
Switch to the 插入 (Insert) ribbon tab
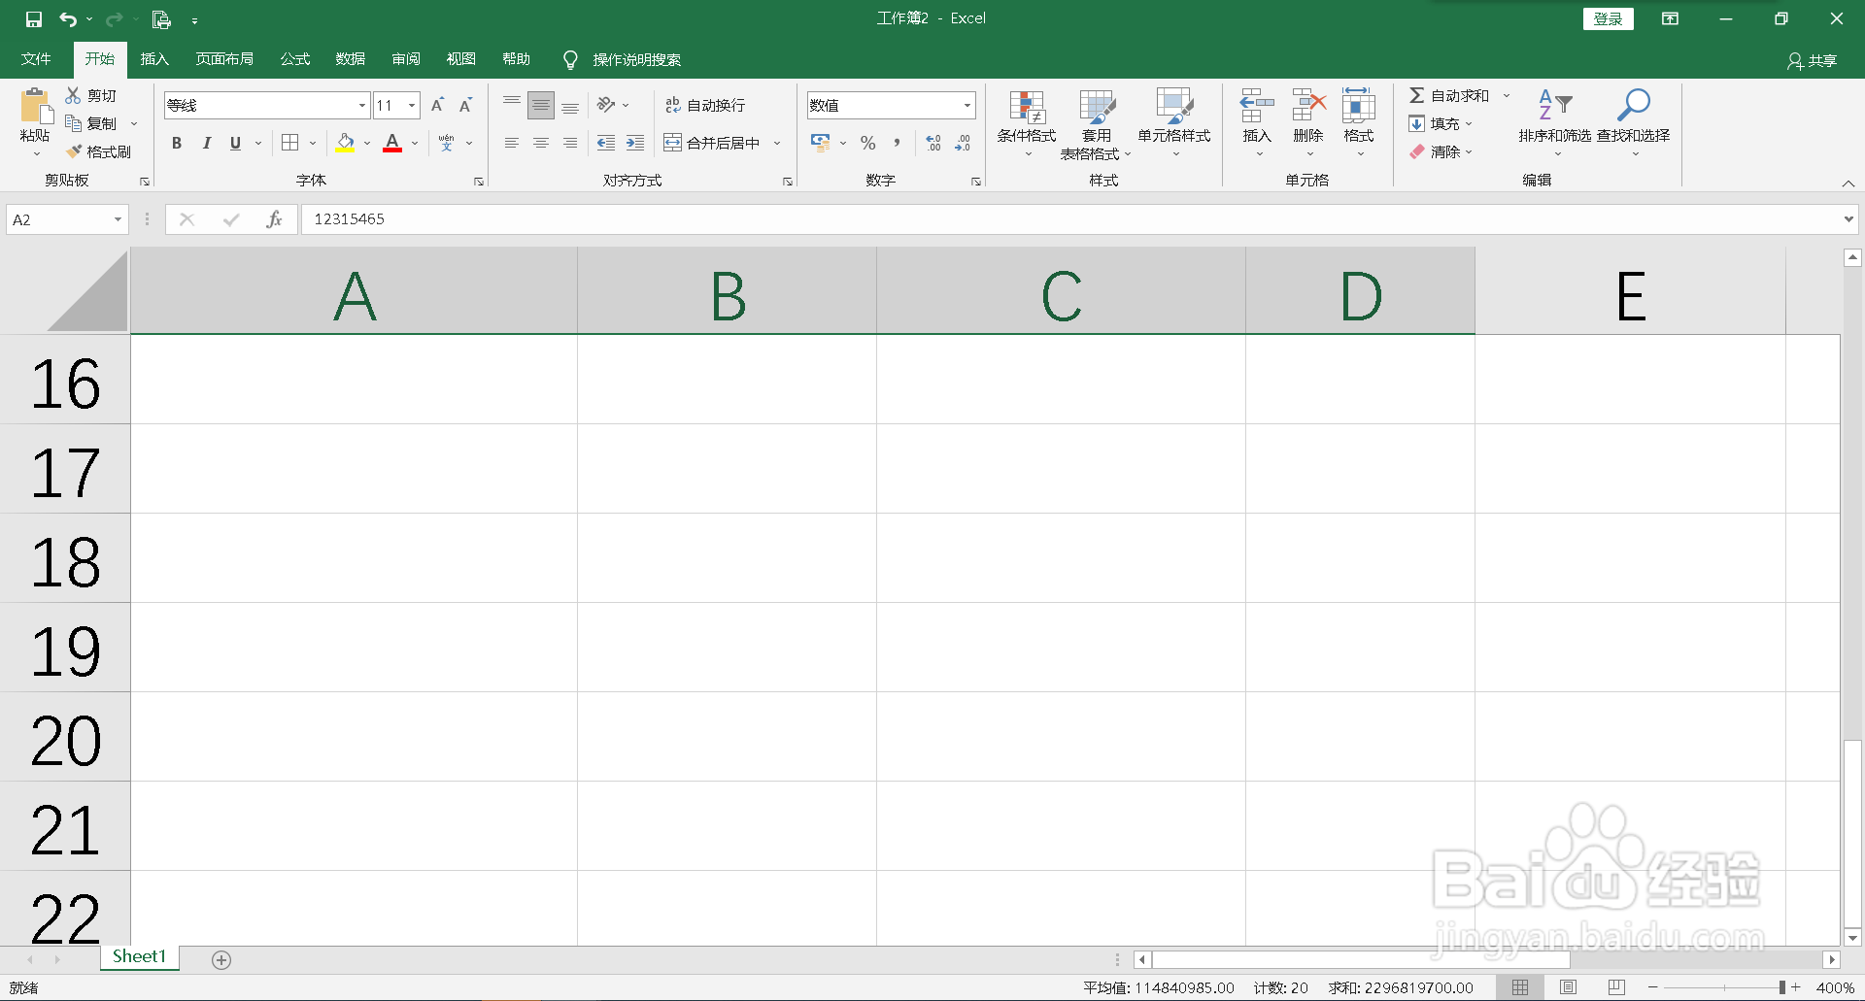click(154, 59)
